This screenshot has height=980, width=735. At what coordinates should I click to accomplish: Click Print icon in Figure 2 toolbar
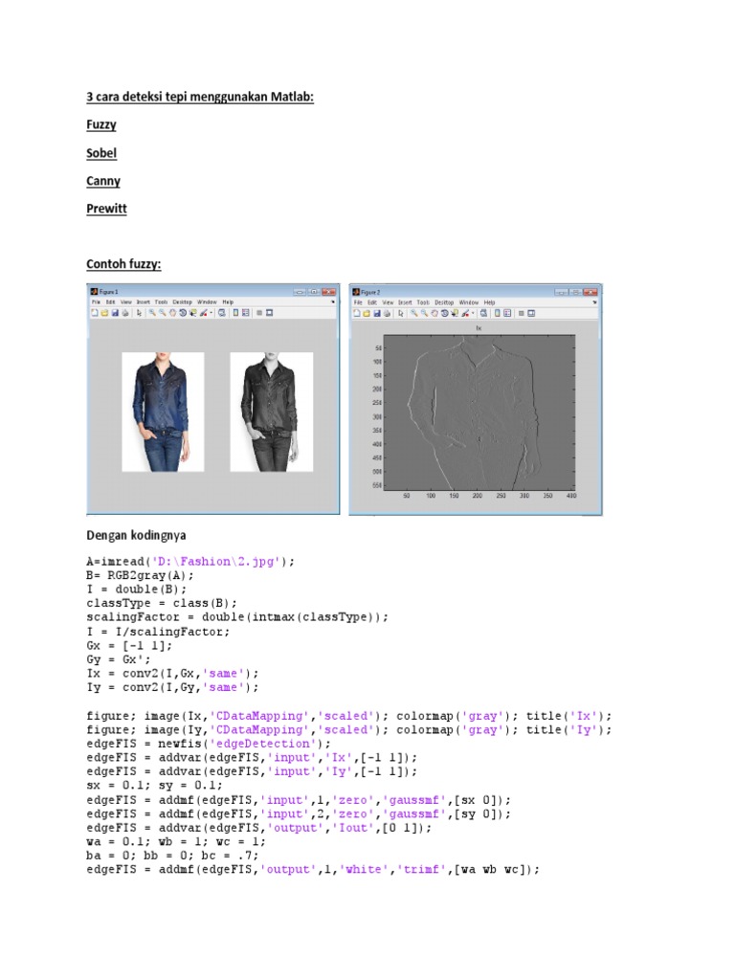tap(387, 313)
